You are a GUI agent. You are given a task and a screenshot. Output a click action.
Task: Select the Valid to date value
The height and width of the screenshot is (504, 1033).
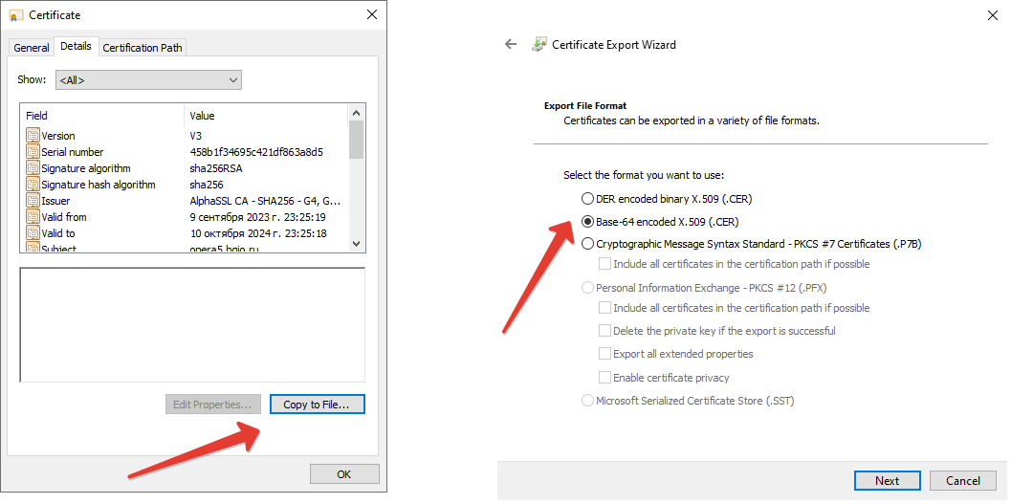(258, 233)
